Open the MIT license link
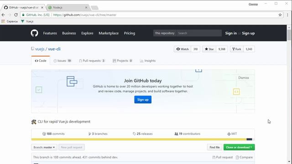Screen dimensions: 292x164 click(232, 133)
